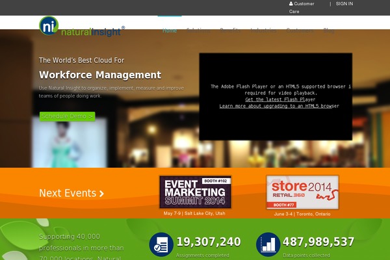The image size is (390, 260).
Task: Open the Blog page
Action: tap(330, 30)
